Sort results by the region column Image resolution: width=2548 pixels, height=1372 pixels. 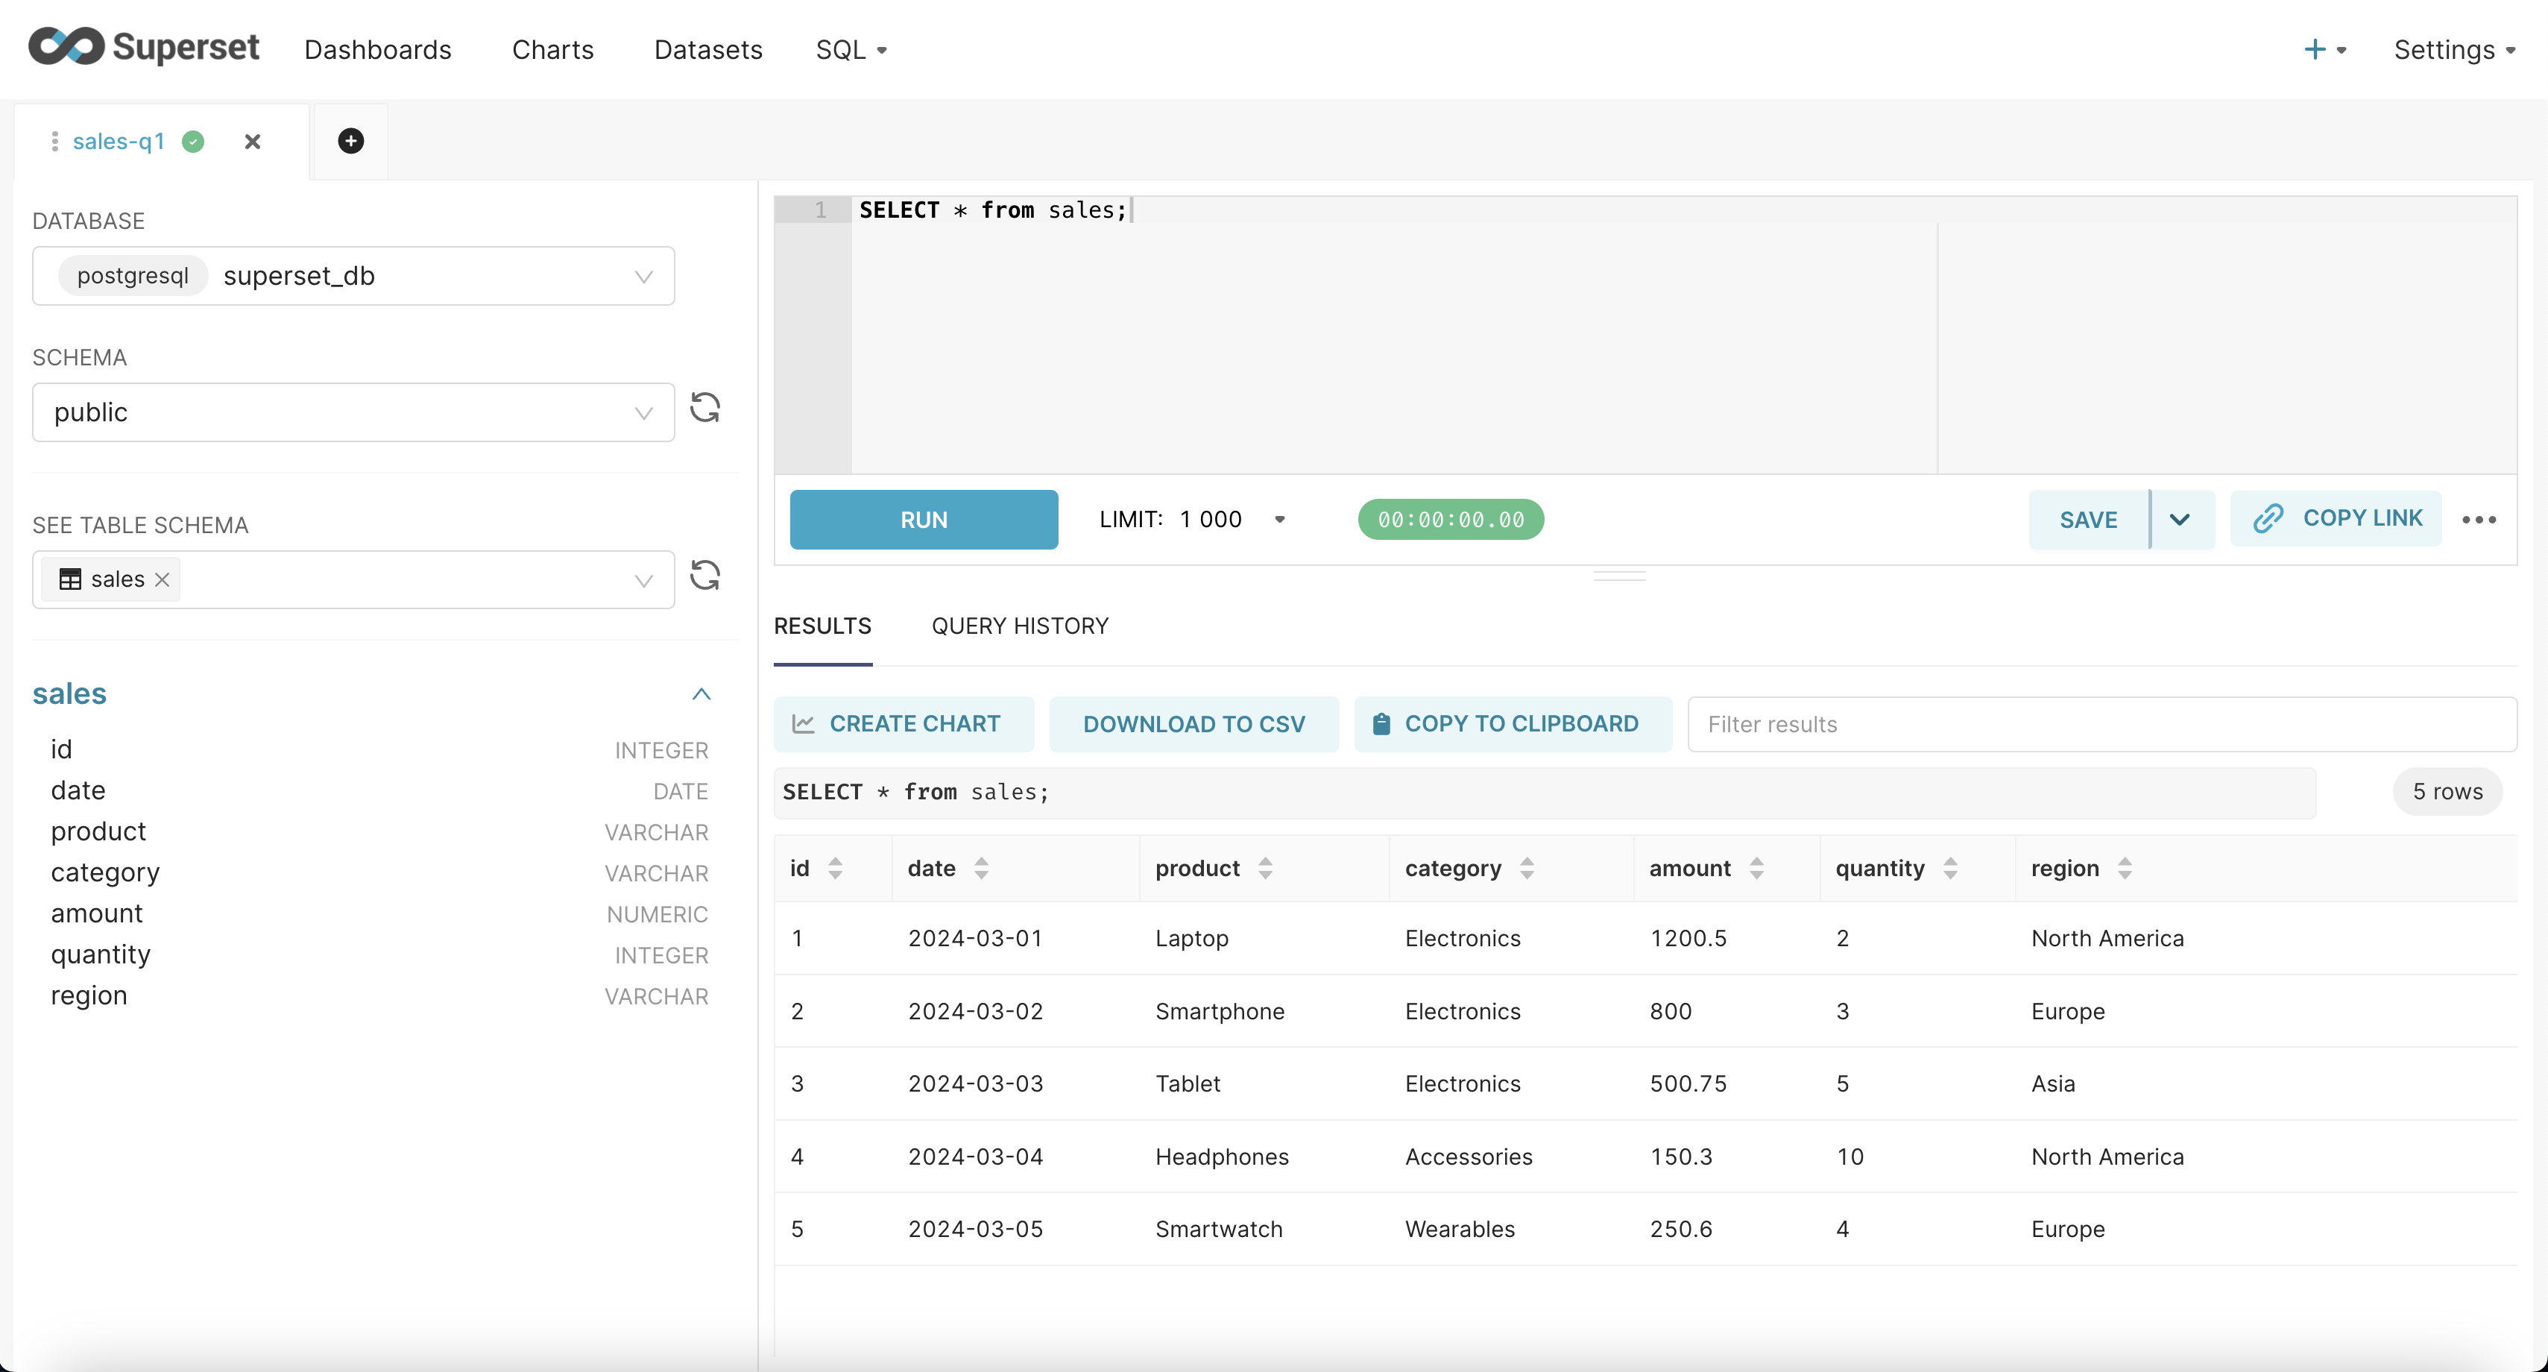(x=2124, y=869)
